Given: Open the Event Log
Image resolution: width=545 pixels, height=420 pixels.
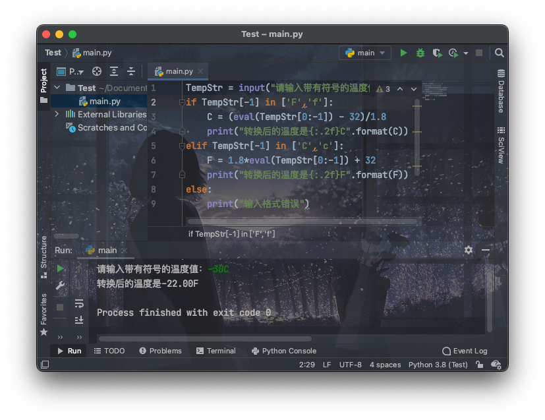Looking at the screenshot, I should tap(465, 351).
